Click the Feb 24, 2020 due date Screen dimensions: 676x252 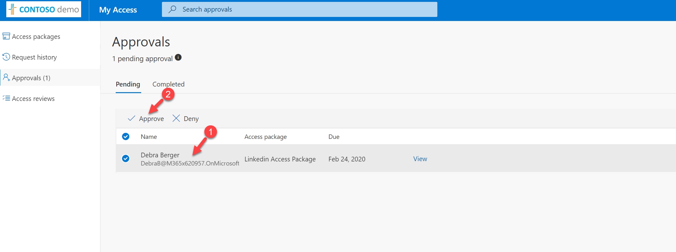click(x=347, y=159)
